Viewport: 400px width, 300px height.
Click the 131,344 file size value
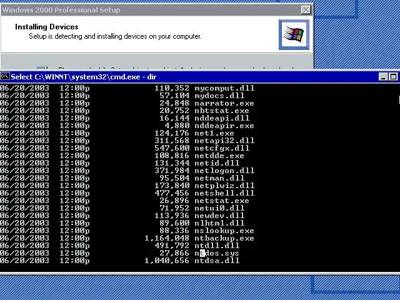(x=172, y=163)
